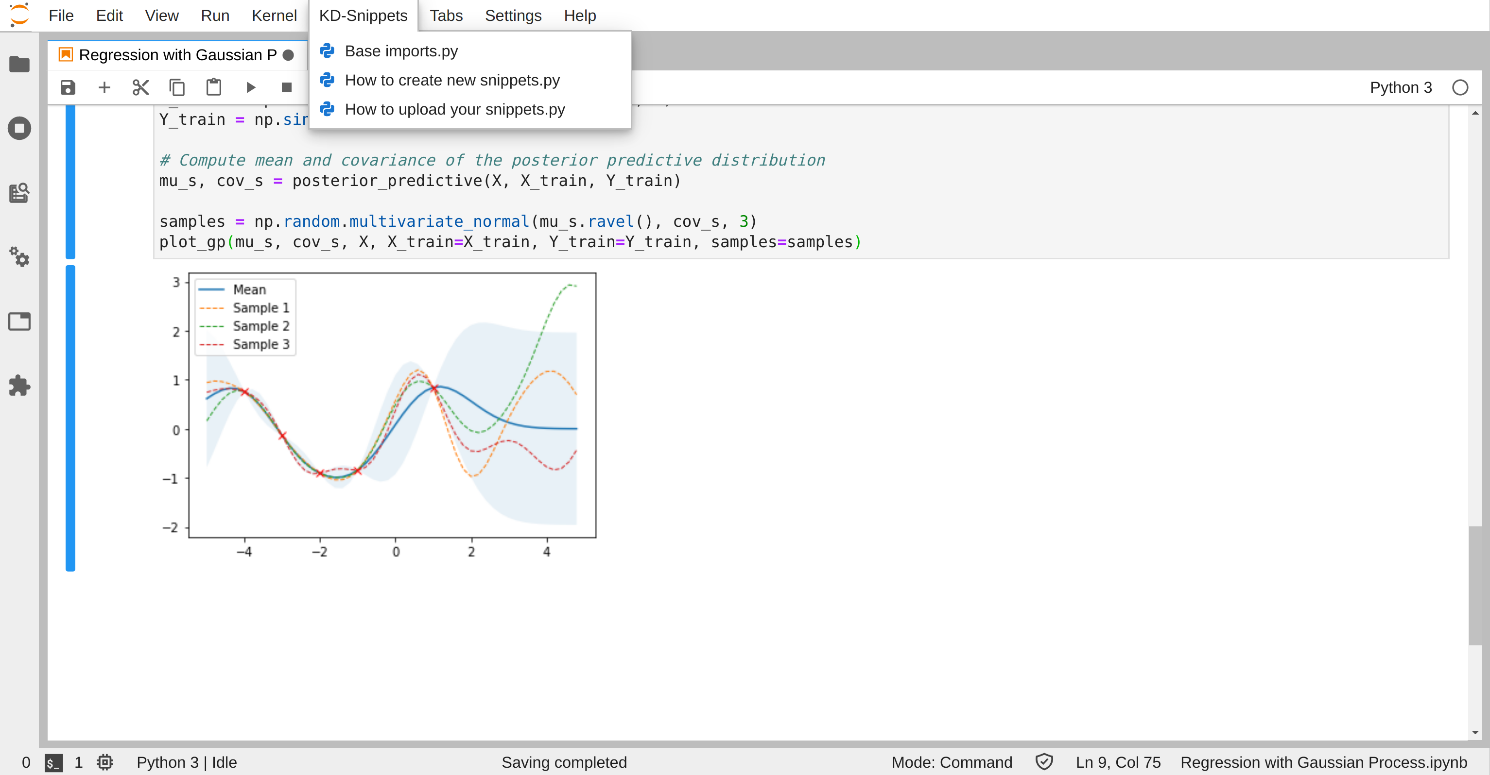Insert the Base imports.py snippet

(469, 51)
